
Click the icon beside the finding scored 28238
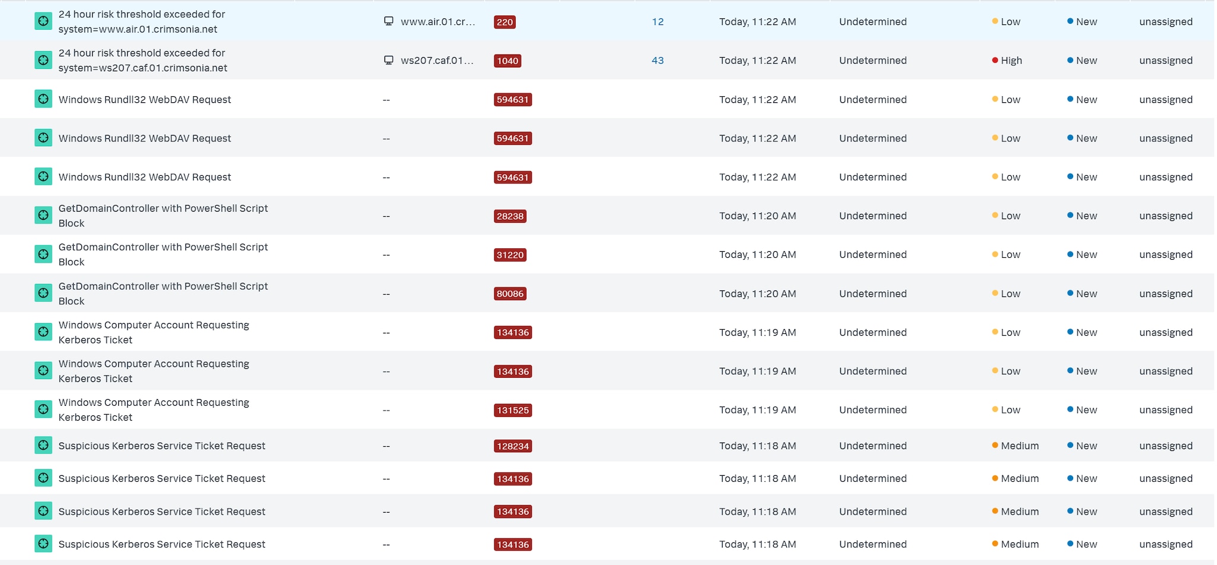43,216
